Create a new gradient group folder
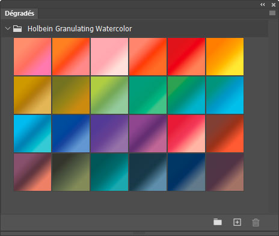Image resolution: width=279 pixels, height=236 pixels. point(218,222)
